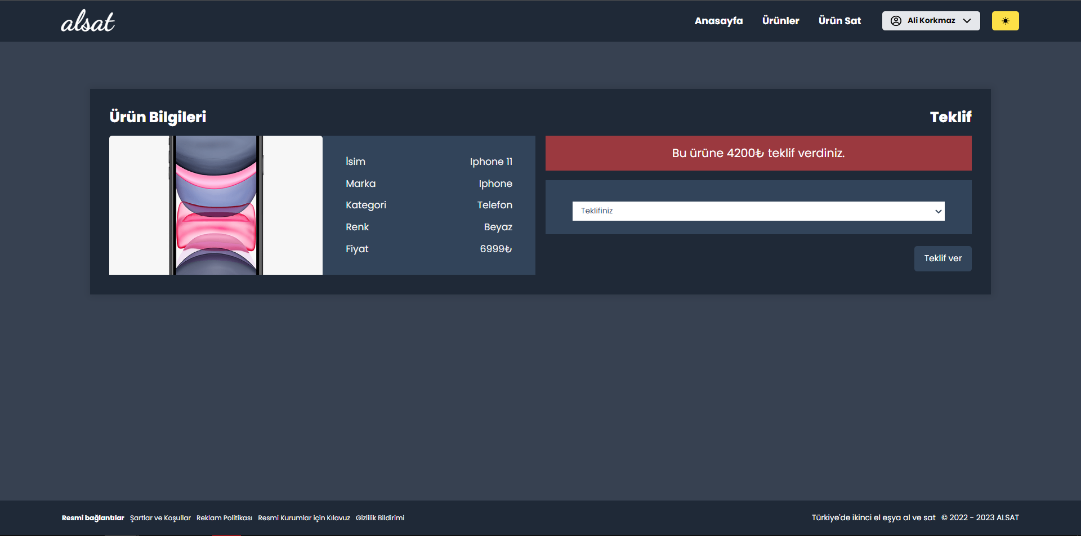Viewport: 1081px width, 536px height.
Task: Go to Anasayfa page
Action: (x=718, y=21)
